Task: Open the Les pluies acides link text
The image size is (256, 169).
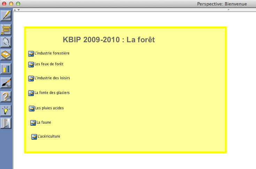Action: (49, 108)
